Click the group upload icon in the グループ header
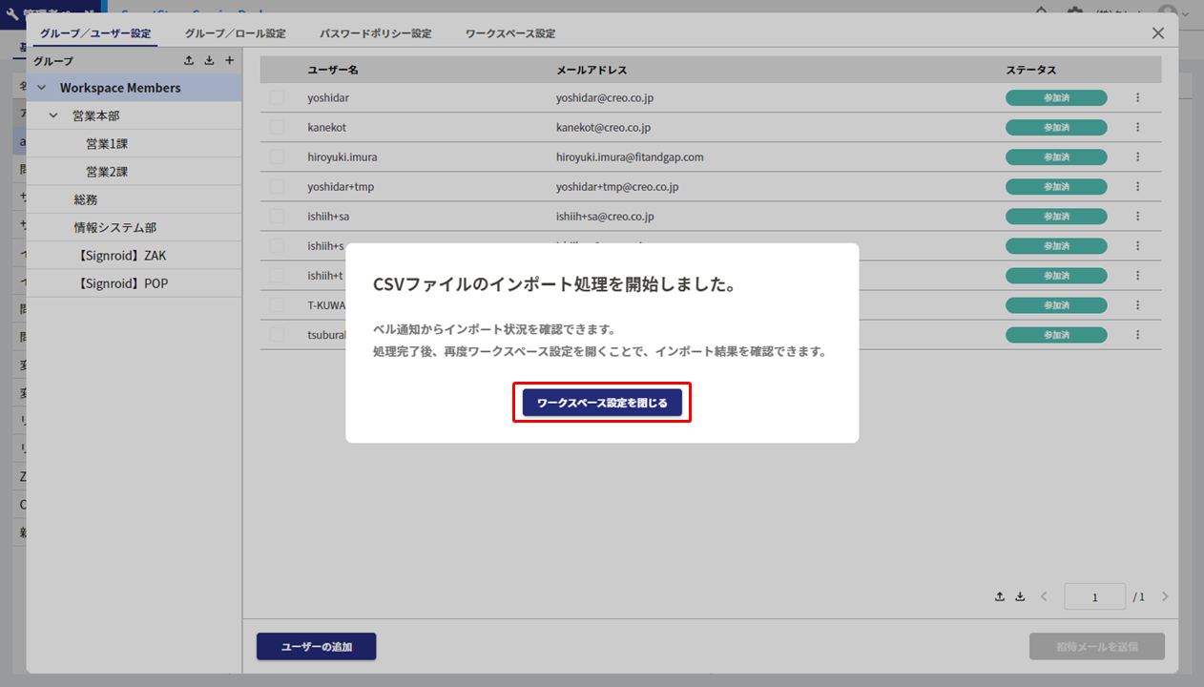Screen dimensions: 1204x687 (189, 61)
